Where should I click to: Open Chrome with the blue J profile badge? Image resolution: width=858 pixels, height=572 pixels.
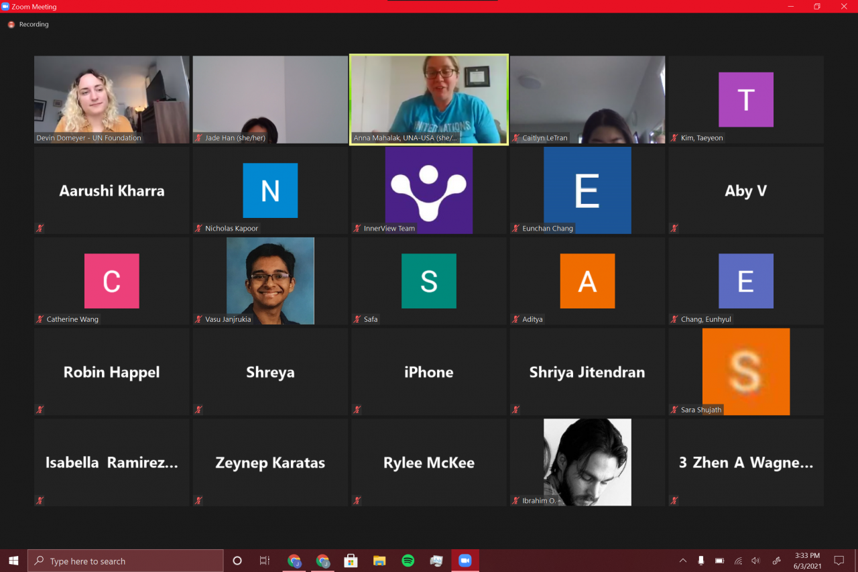pyautogui.click(x=294, y=561)
